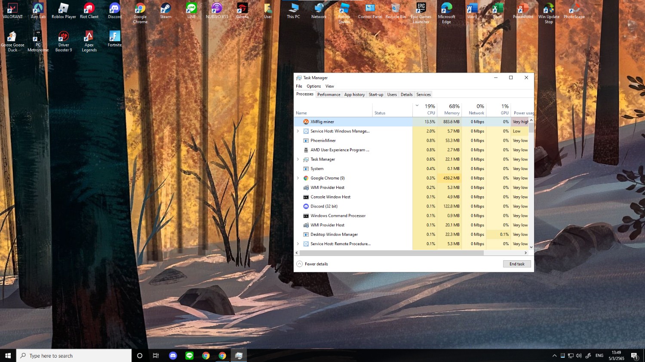Click the Apex Legends desktop shortcut

(x=89, y=42)
